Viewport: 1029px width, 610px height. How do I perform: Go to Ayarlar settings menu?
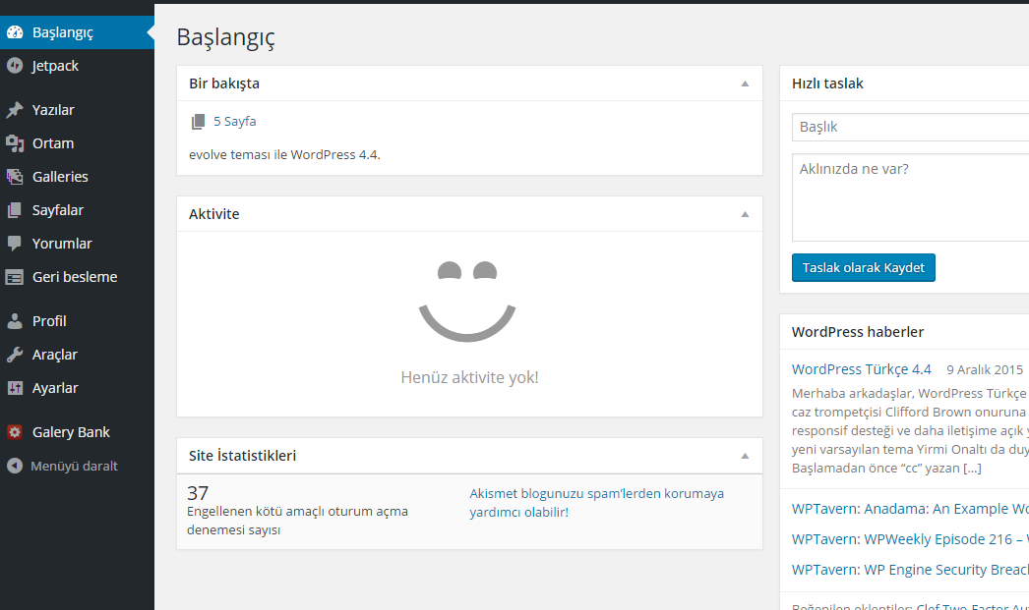(77, 388)
